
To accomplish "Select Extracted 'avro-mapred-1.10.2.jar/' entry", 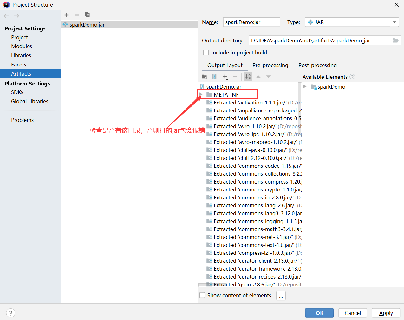I will click(254, 142).
